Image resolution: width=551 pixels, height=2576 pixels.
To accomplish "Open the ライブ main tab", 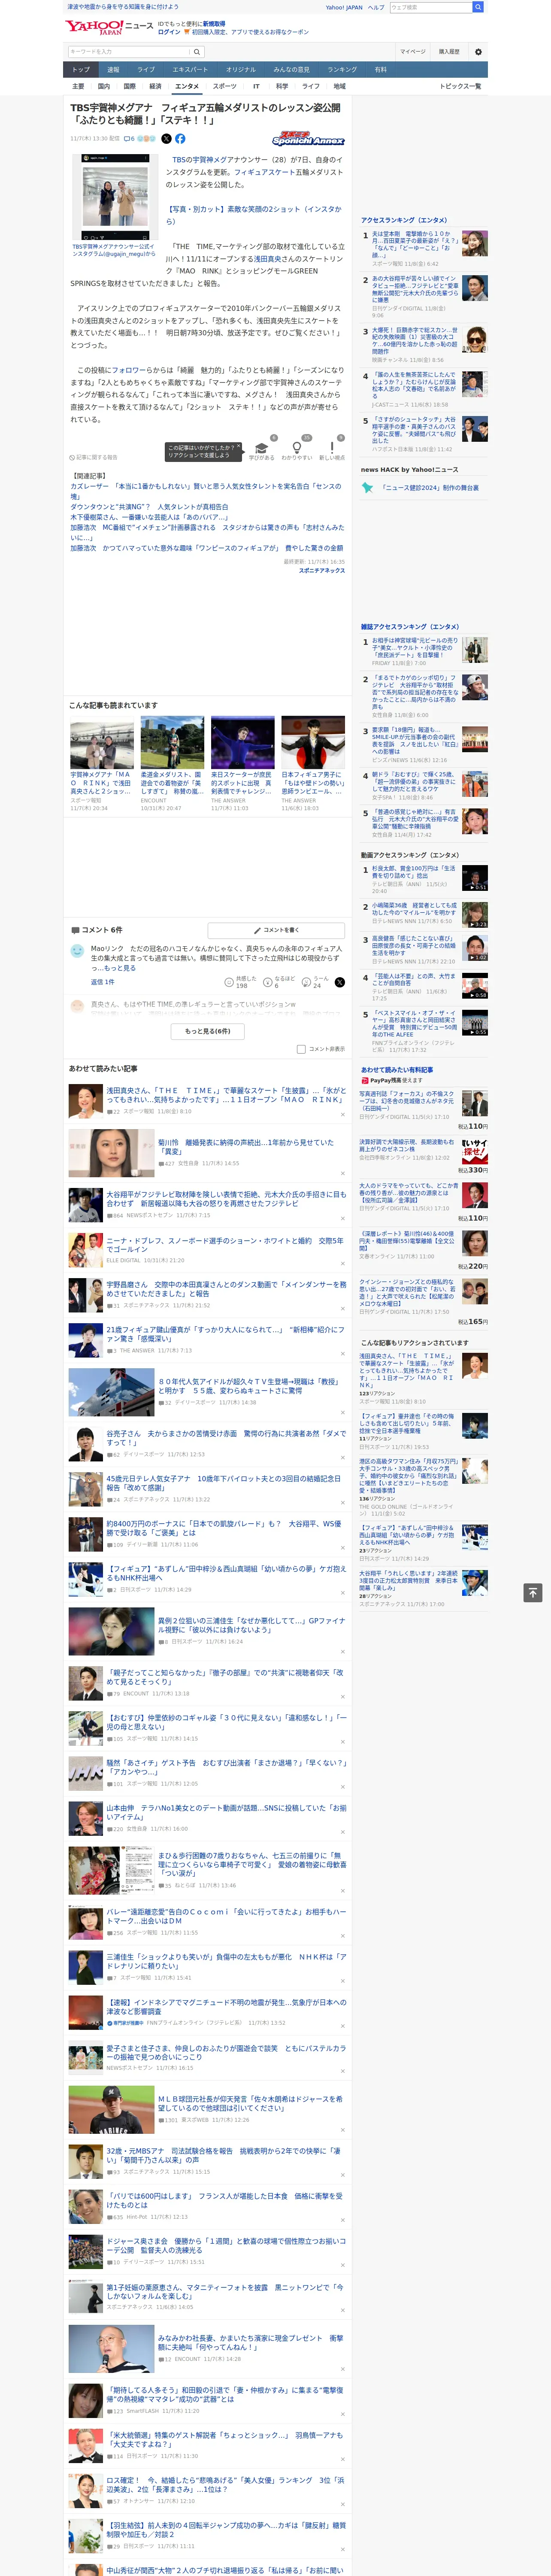I will coord(146,70).
